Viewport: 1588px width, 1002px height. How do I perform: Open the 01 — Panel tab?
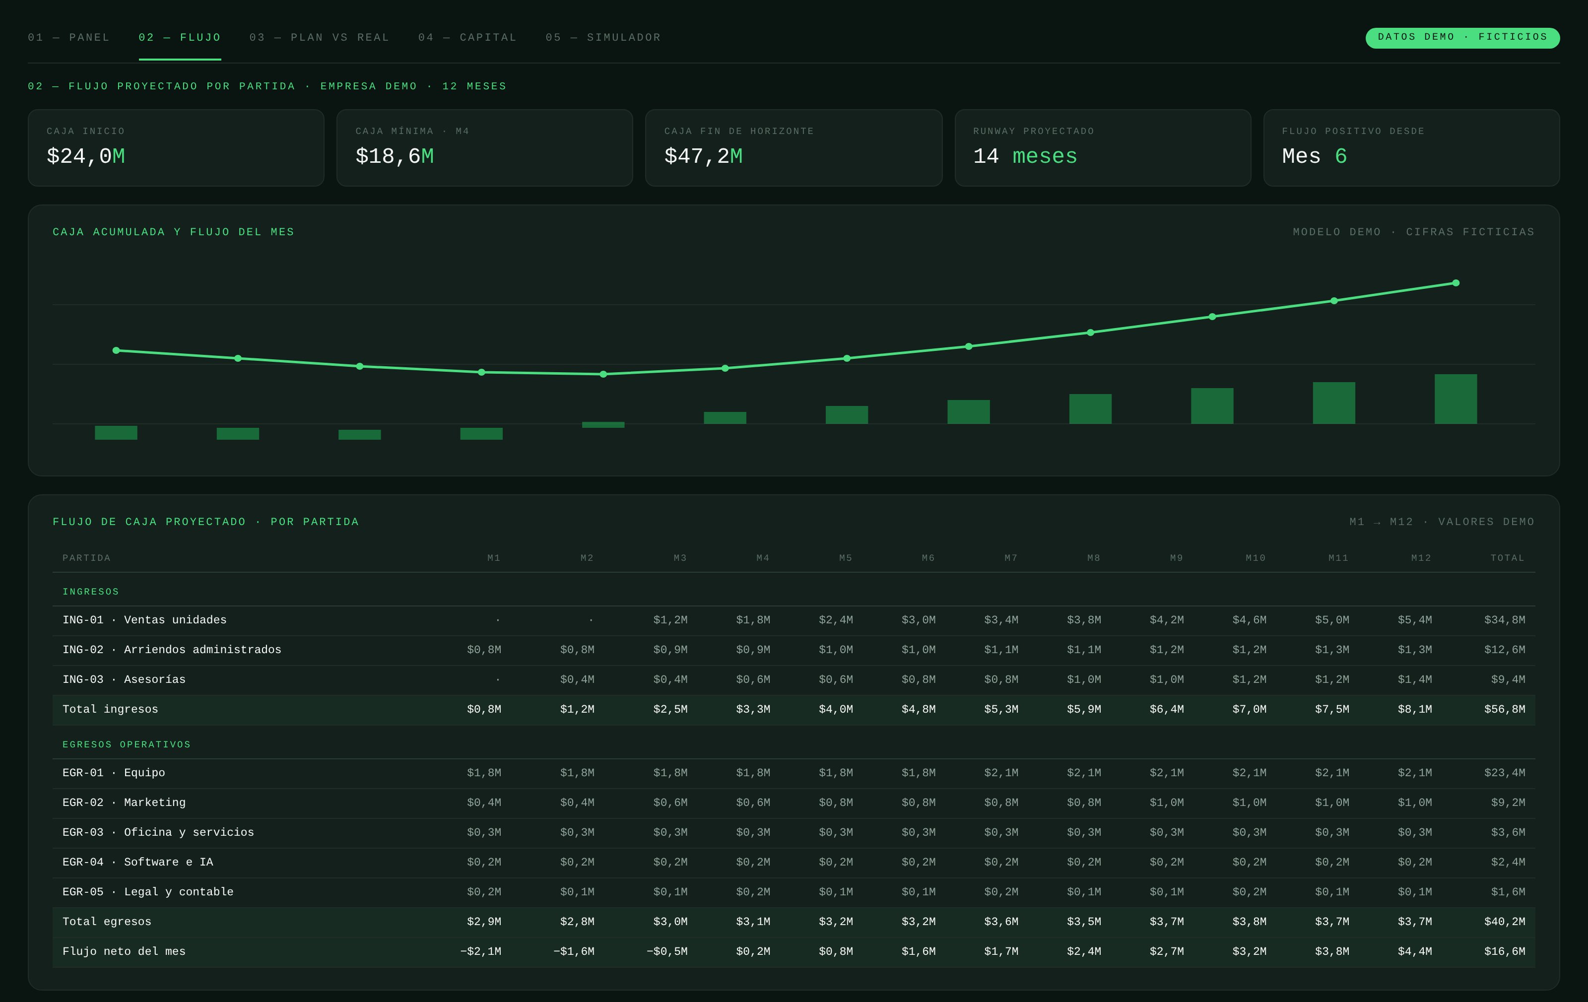click(68, 38)
